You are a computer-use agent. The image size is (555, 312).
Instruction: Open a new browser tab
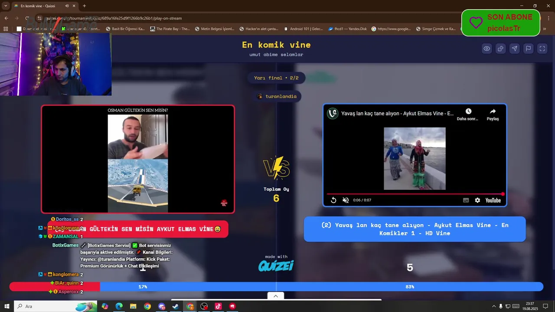coord(84,6)
